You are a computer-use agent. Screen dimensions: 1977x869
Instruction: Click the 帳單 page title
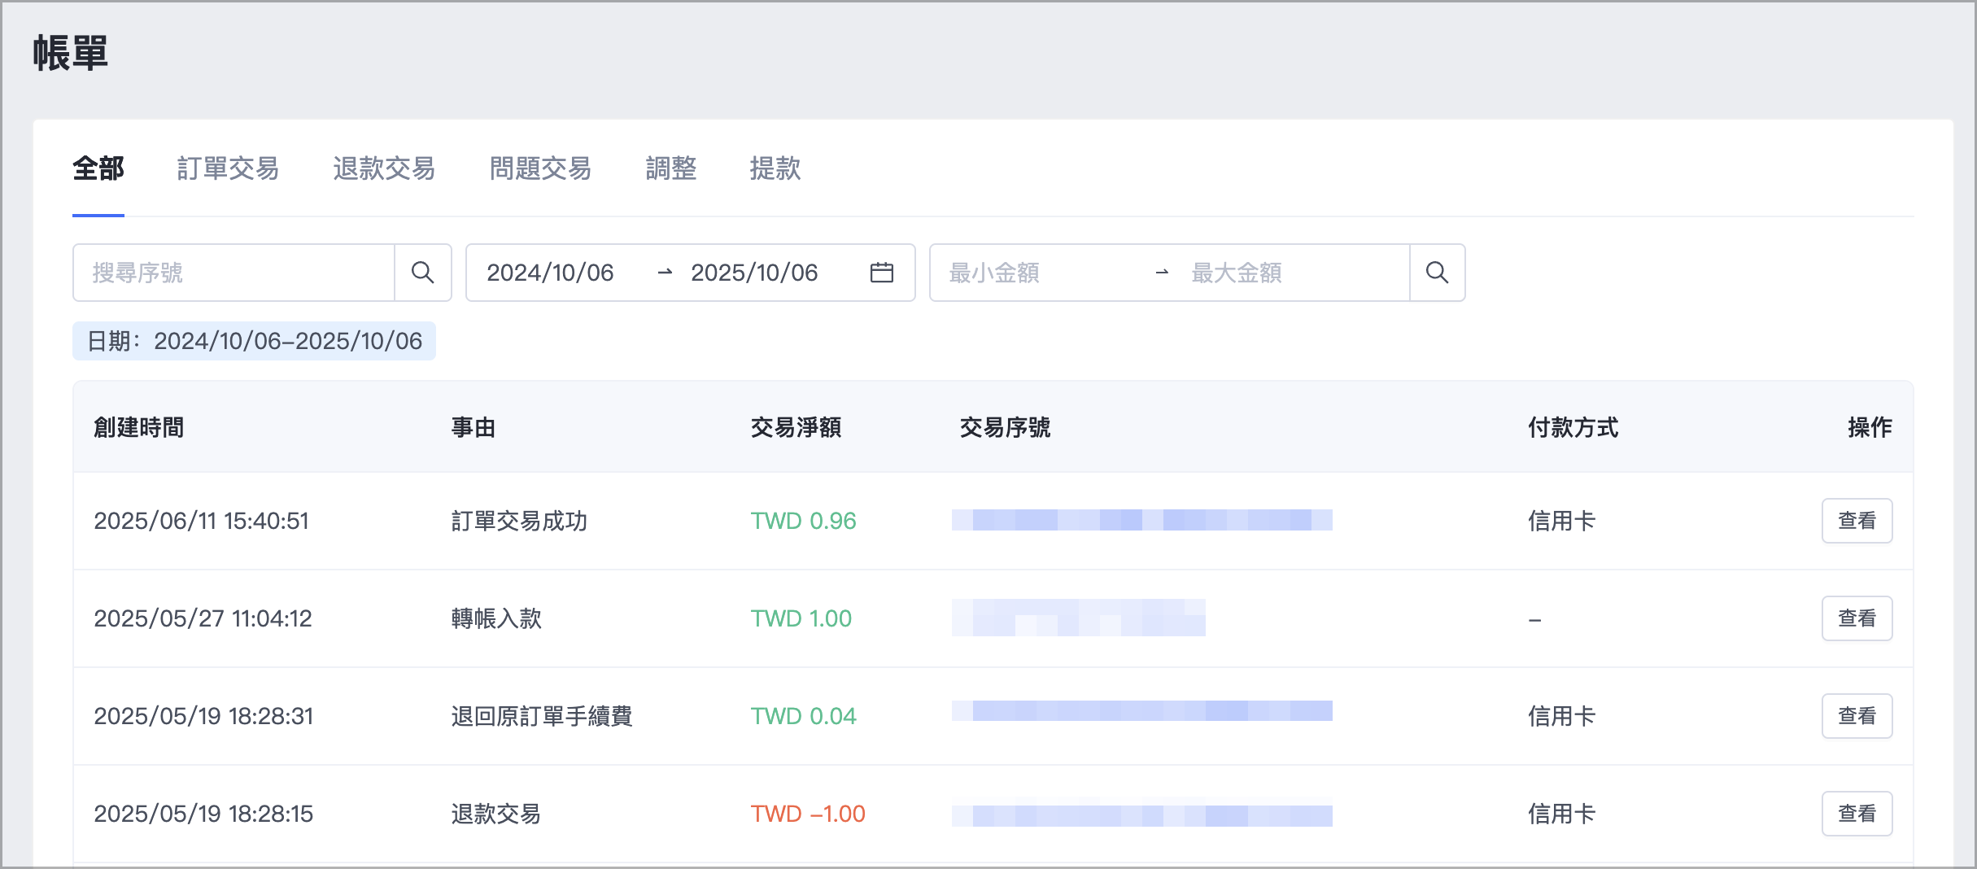click(x=71, y=53)
